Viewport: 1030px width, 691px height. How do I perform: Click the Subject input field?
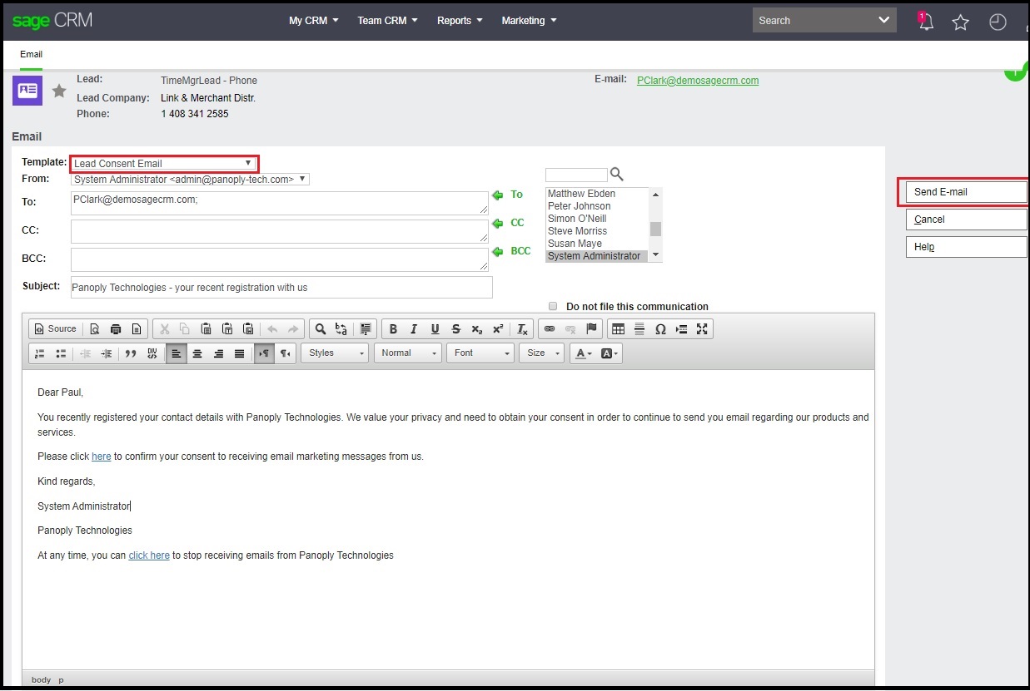point(281,287)
